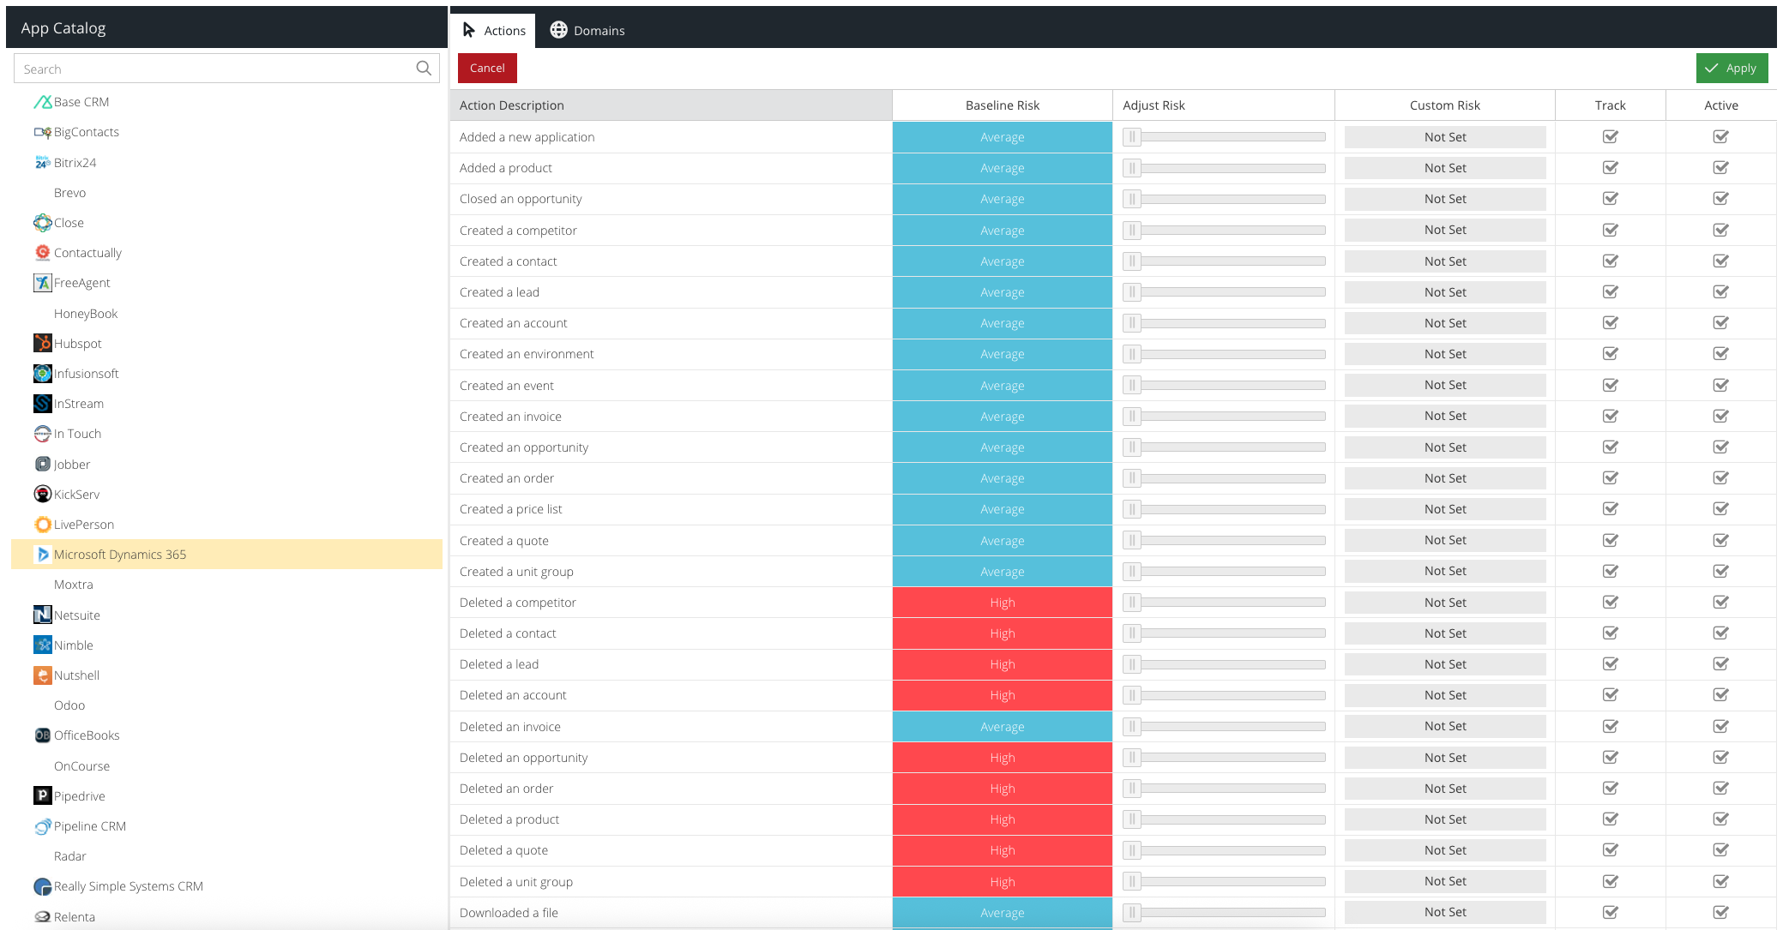Toggle Active for Deleted an account

point(1721,695)
